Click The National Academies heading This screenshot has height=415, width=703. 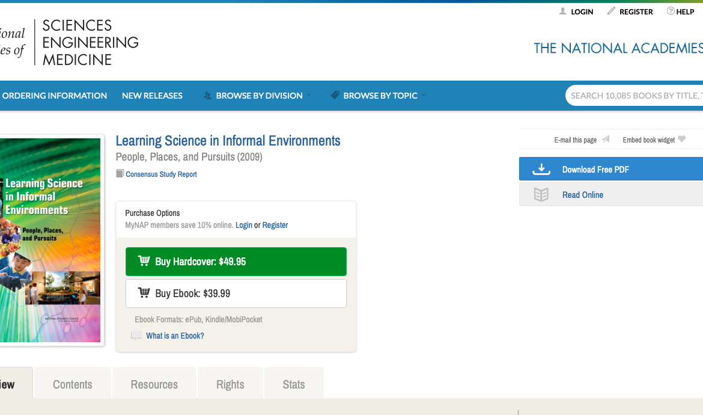618,48
